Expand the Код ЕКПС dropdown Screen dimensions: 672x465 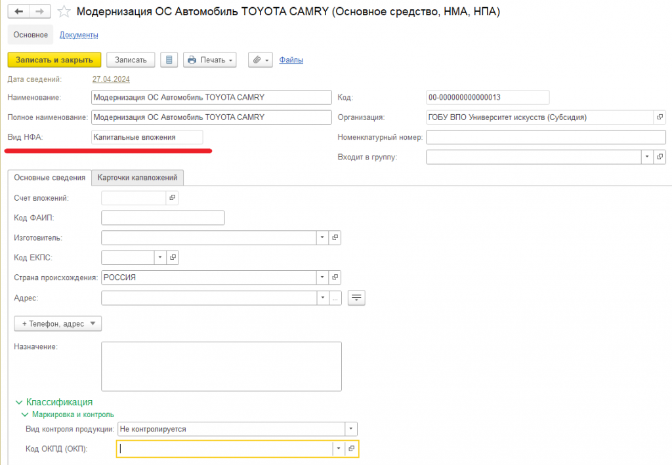click(160, 257)
